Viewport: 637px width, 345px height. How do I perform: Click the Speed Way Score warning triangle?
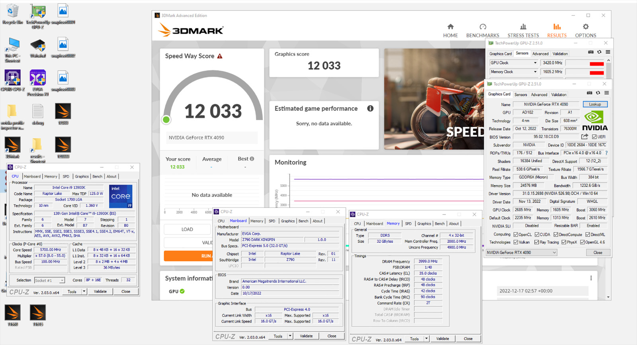pos(220,56)
